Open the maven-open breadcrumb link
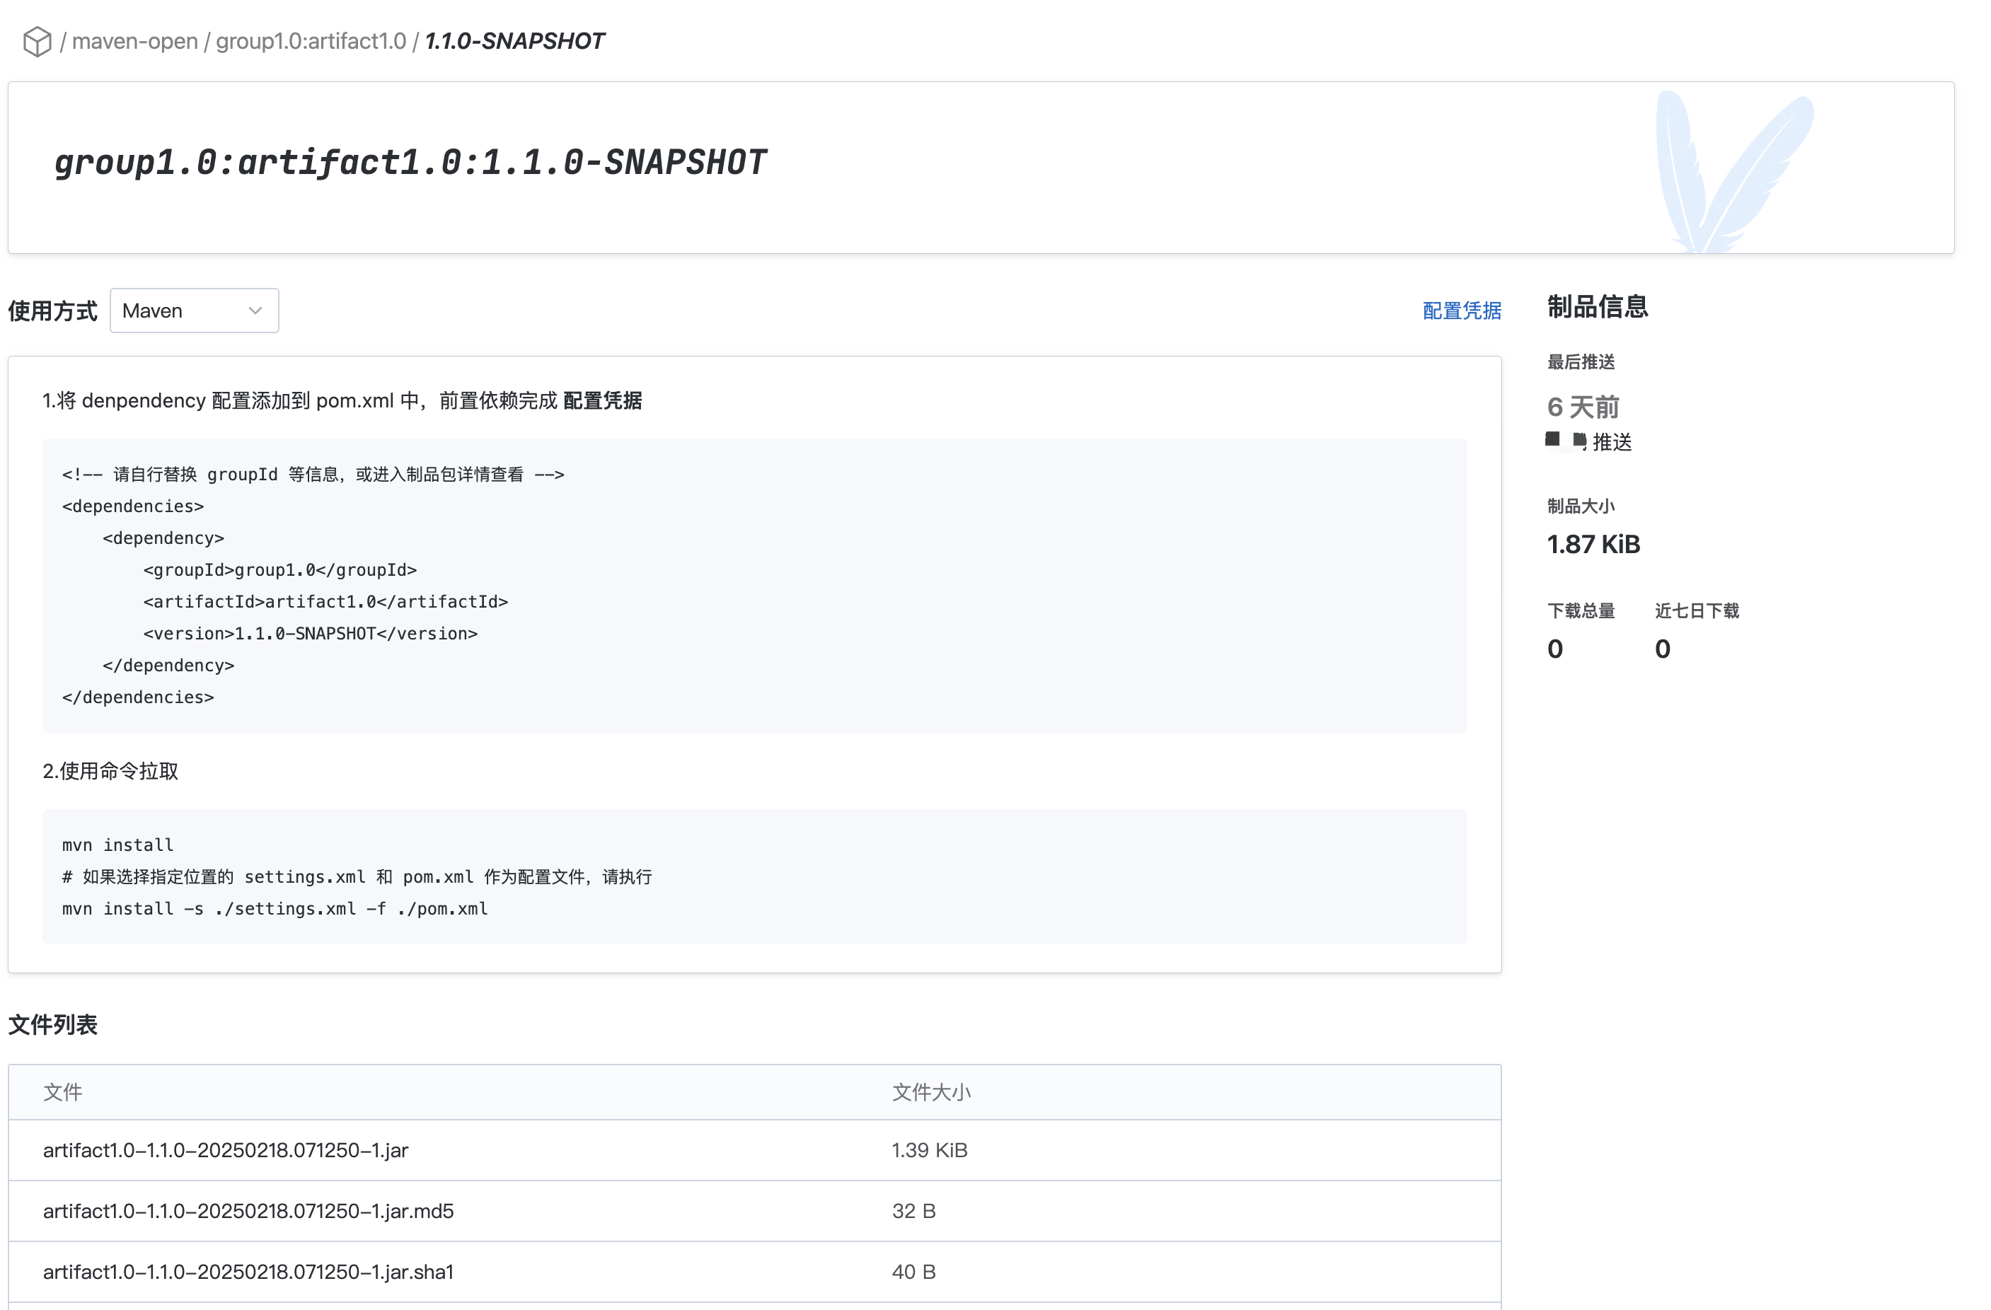This screenshot has height=1310, width=1991. [134, 41]
